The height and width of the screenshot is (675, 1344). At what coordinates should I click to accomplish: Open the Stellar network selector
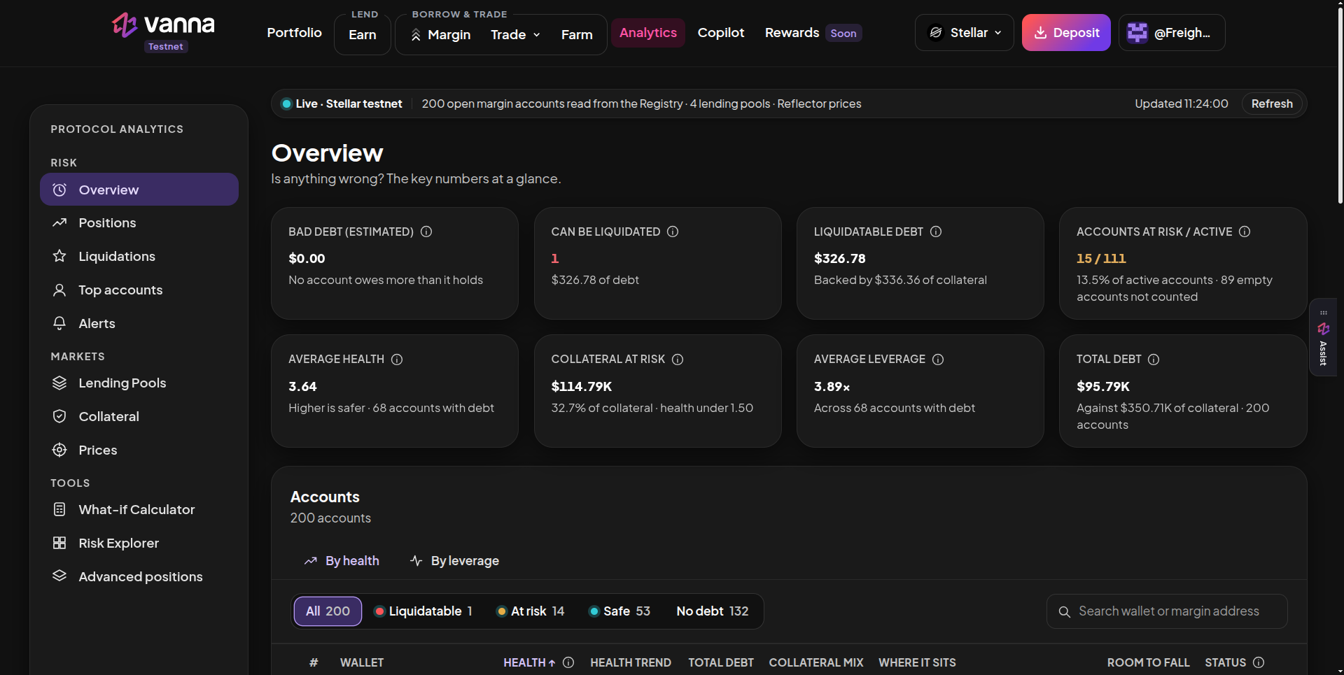pyautogui.click(x=964, y=33)
